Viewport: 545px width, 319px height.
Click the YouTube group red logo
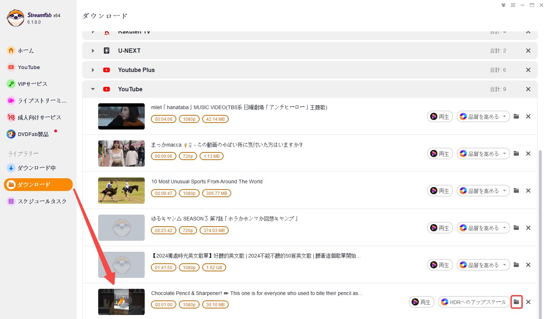(107, 89)
